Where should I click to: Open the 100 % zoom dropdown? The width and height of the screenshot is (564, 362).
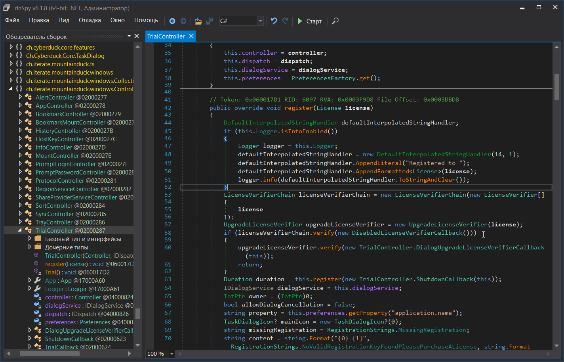[171, 354]
